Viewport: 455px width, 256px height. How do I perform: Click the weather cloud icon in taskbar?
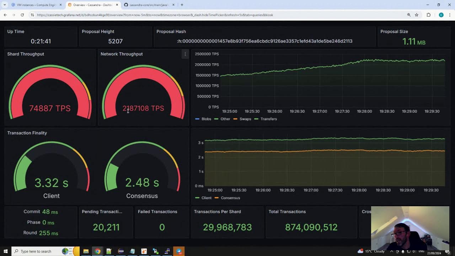coord(360,251)
